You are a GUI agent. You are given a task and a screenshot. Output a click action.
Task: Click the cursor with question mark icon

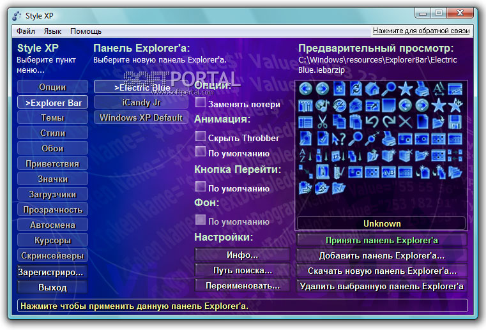point(339,139)
